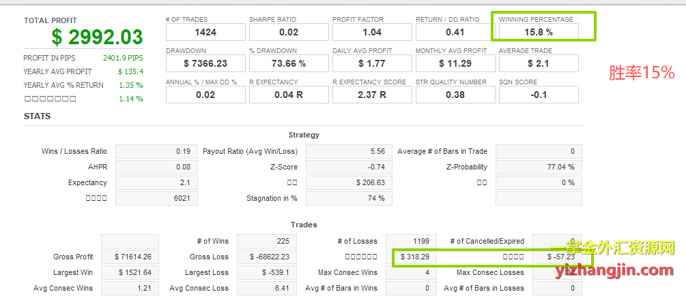Select the # of Trades value 1424

tap(205, 32)
